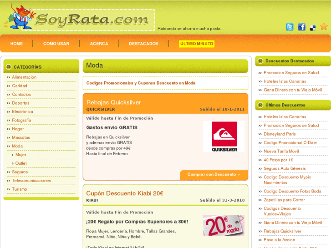Select Contactos category
This screenshot has height=248, width=331.
tap(21, 95)
